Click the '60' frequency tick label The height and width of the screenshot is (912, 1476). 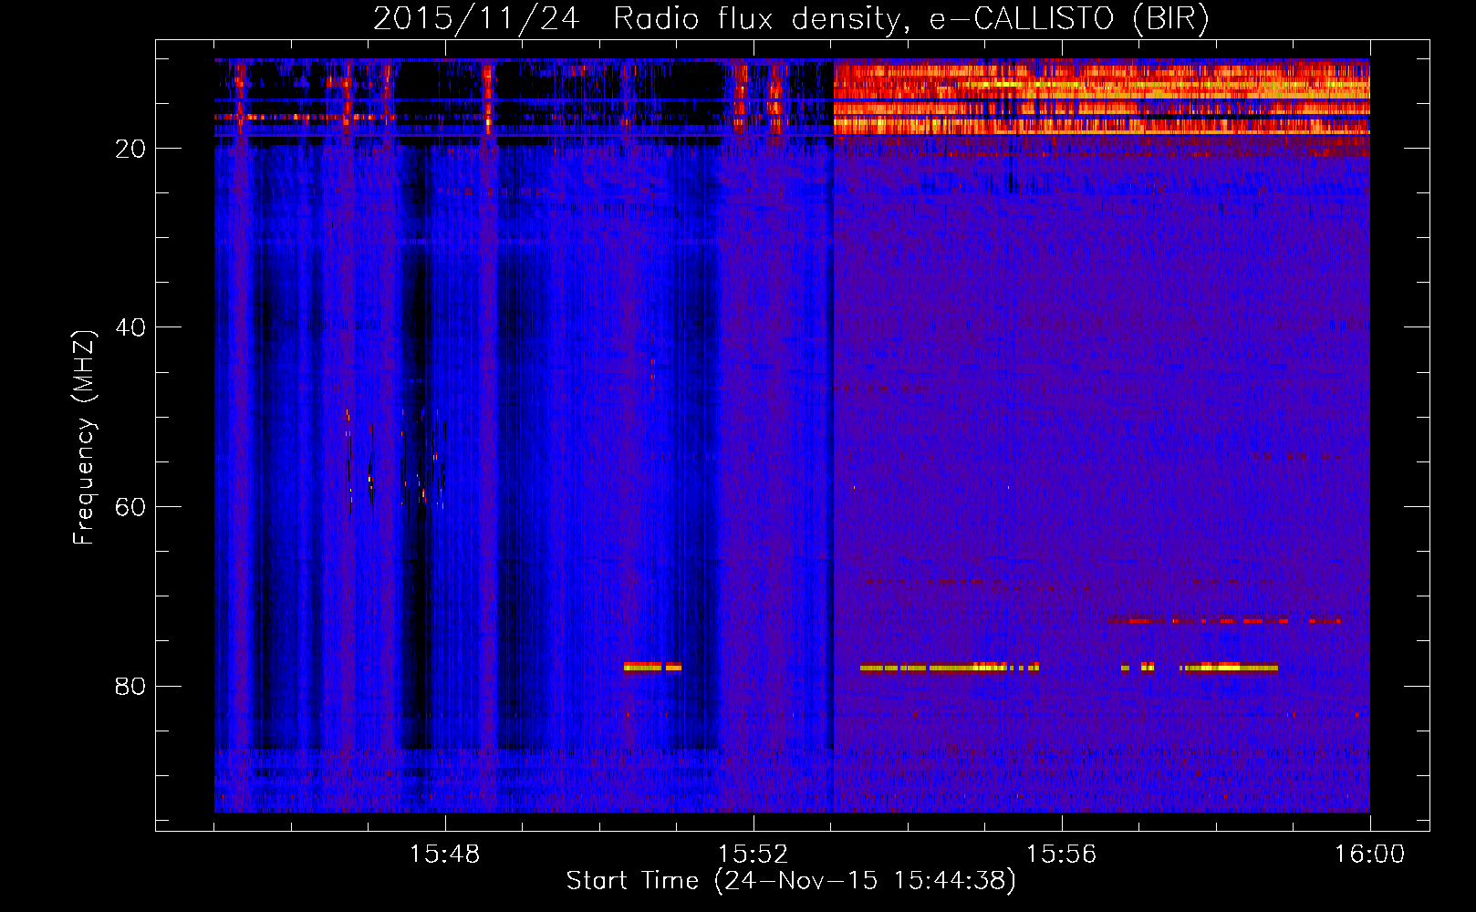tap(131, 507)
